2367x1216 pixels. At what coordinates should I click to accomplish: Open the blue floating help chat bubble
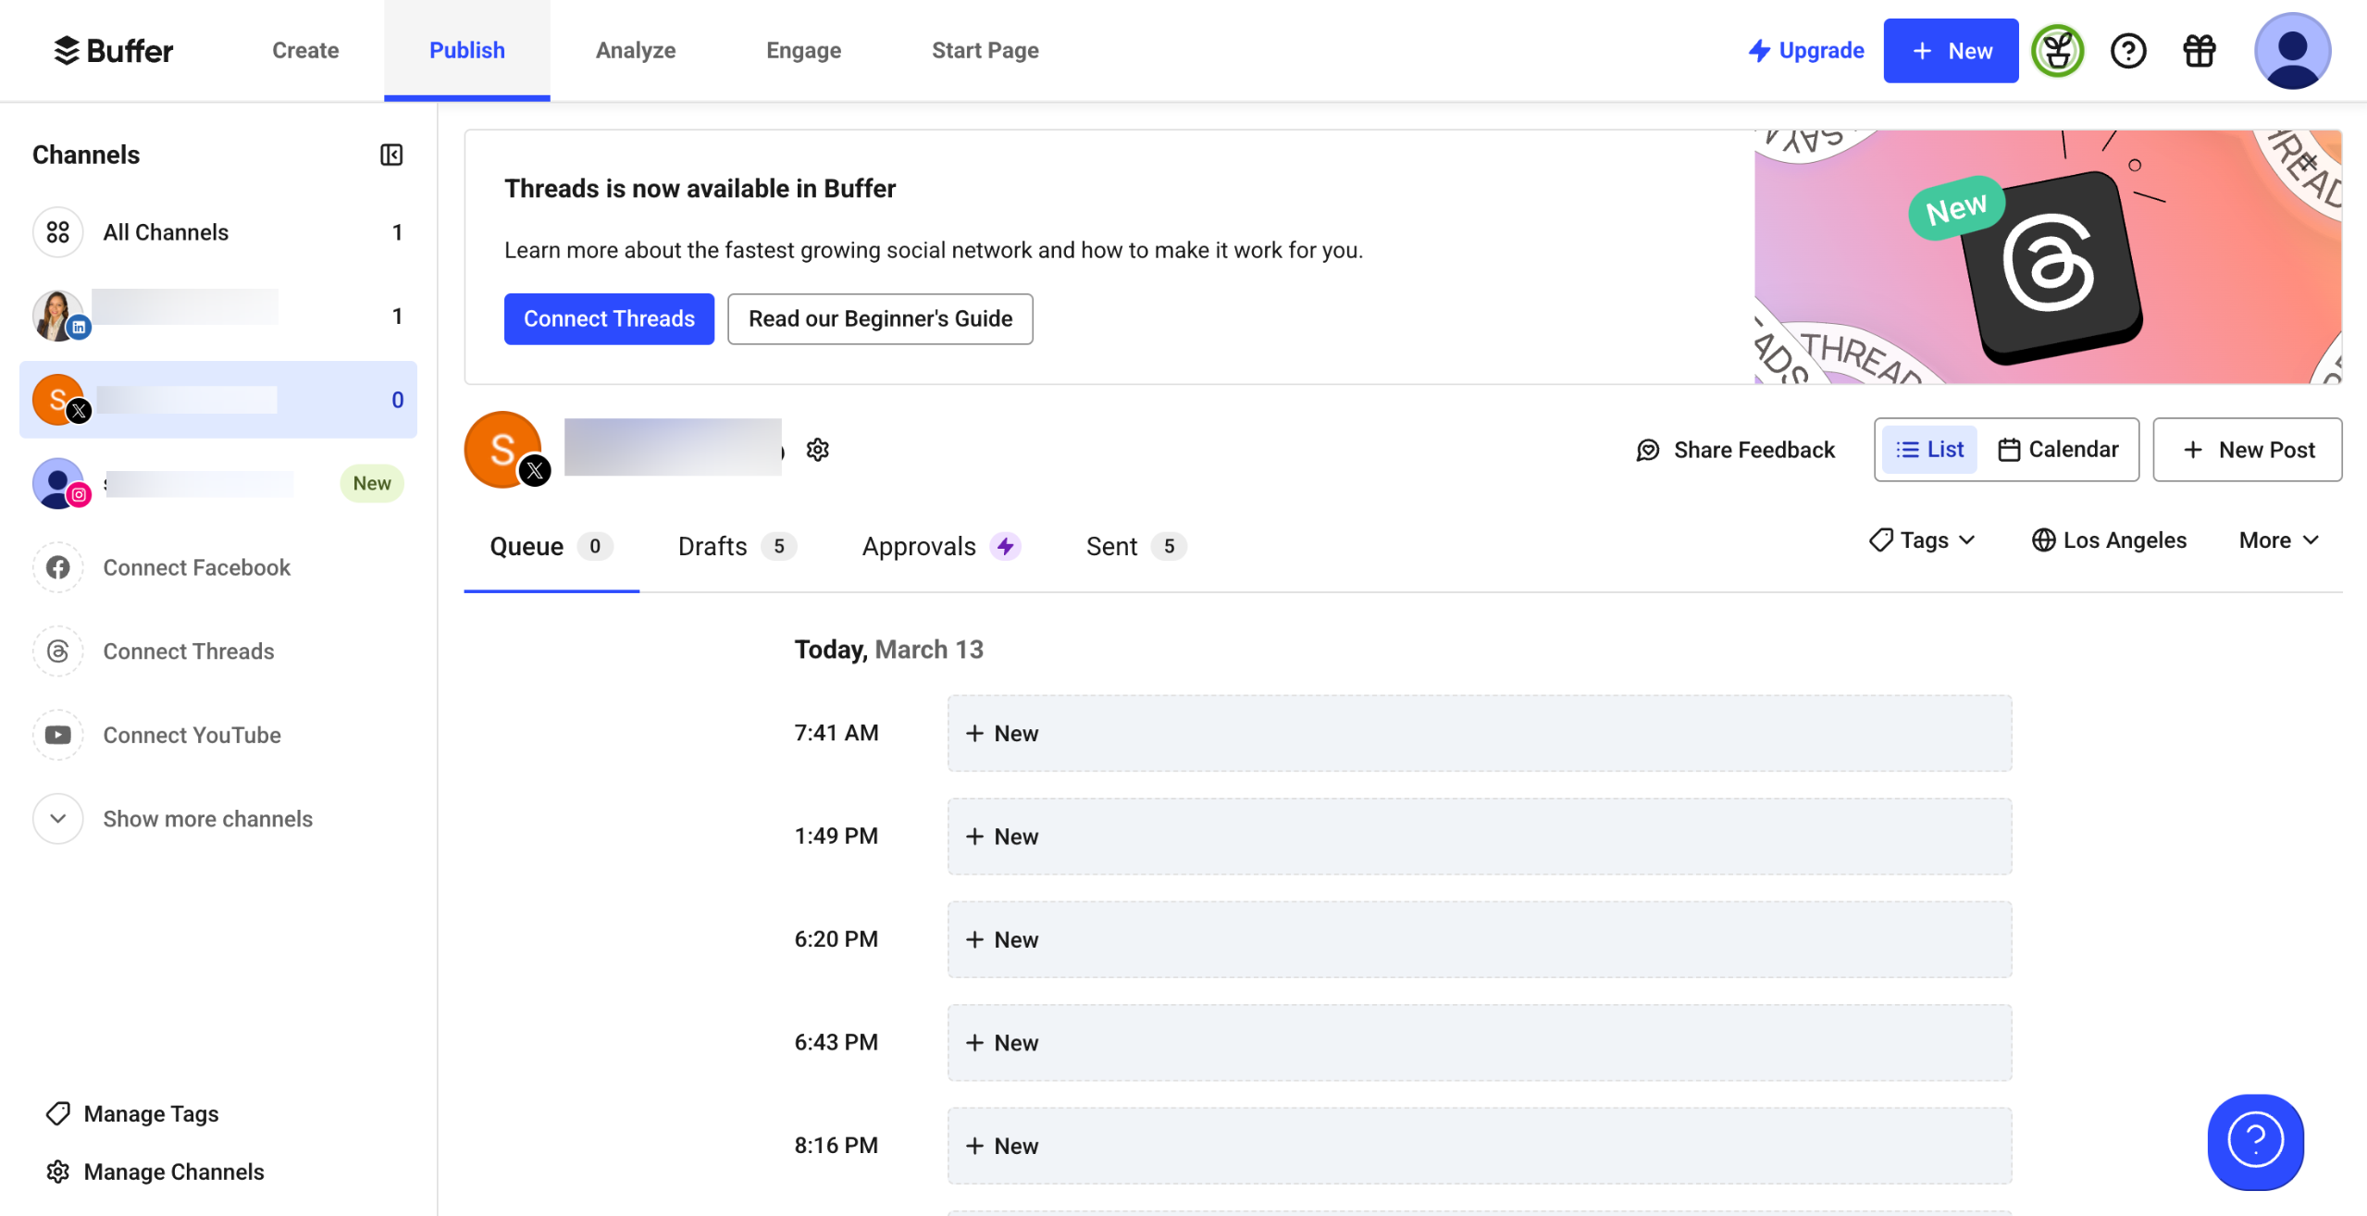pyautogui.click(x=2255, y=1141)
